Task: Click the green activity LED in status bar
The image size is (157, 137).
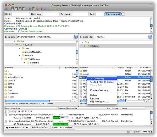Action: pyautogui.click(x=149, y=132)
